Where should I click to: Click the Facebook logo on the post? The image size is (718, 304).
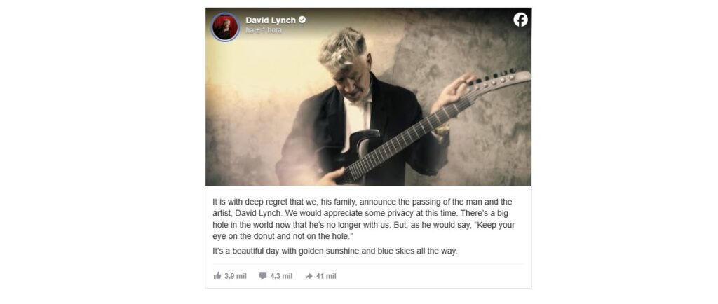pyautogui.click(x=520, y=20)
